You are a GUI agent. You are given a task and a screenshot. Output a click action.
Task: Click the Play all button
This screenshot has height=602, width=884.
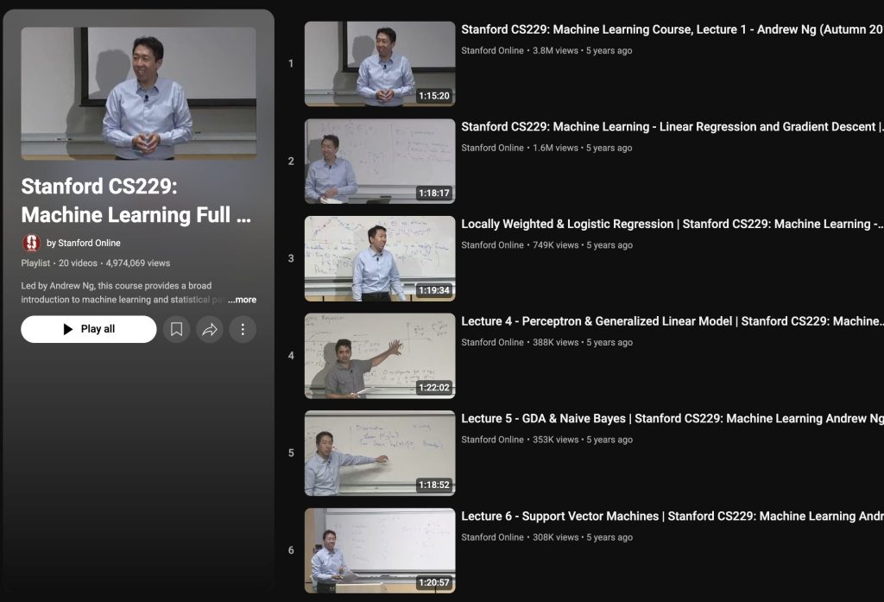89,329
